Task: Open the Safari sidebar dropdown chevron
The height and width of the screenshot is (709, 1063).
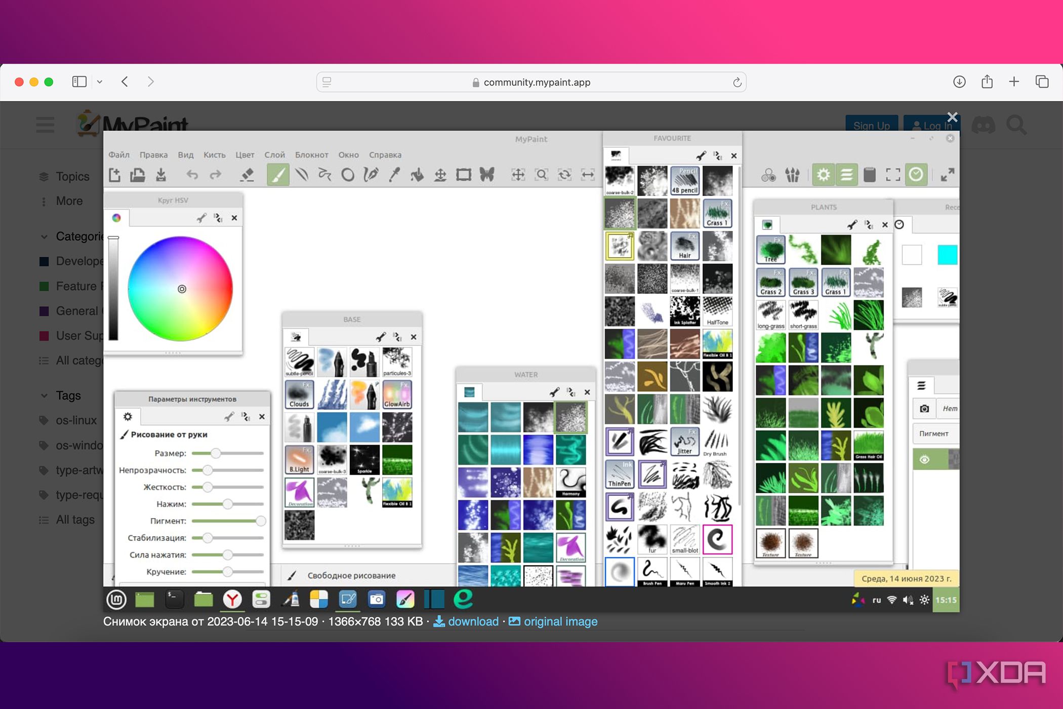Action: click(x=100, y=82)
